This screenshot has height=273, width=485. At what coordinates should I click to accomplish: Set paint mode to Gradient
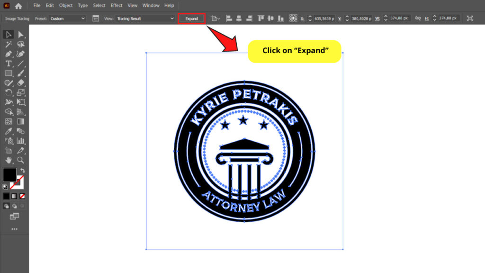click(x=14, y=196)
